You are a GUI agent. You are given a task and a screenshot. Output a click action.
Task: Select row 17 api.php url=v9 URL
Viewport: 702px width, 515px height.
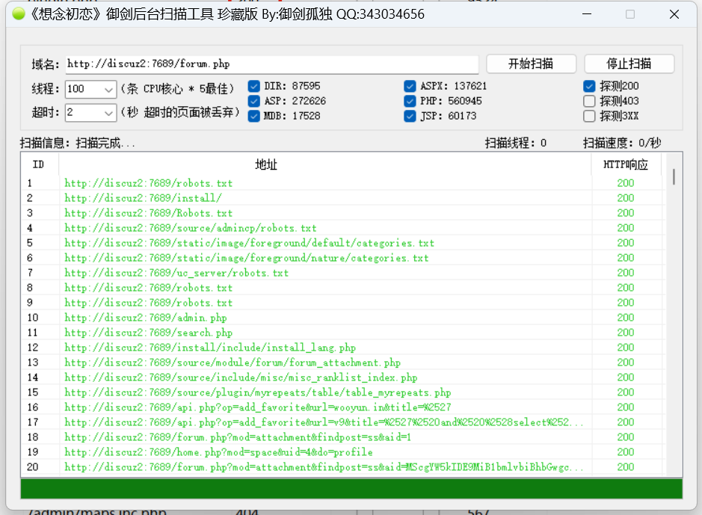click(324, 422)
